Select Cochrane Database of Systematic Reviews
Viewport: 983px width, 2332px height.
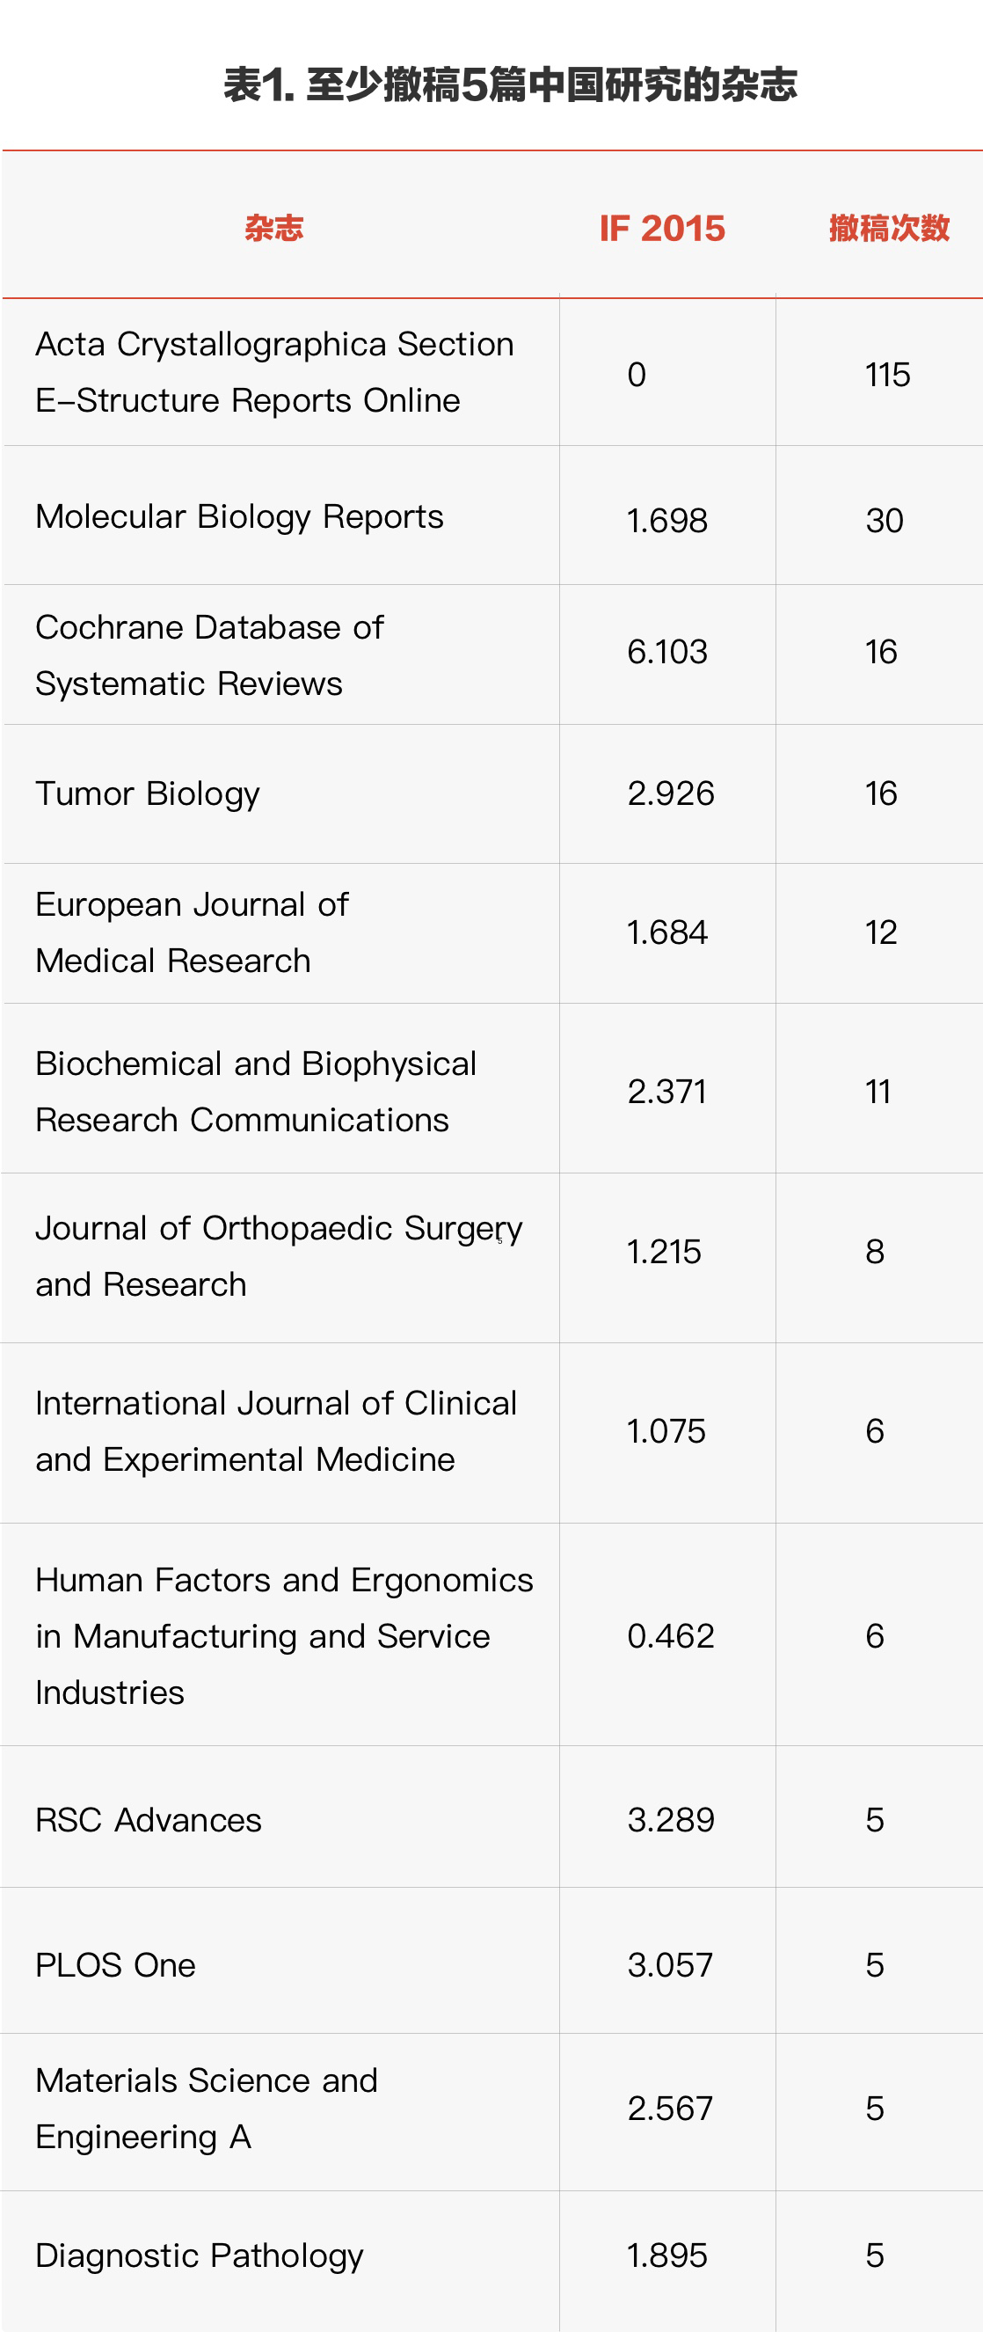[209, 654]
